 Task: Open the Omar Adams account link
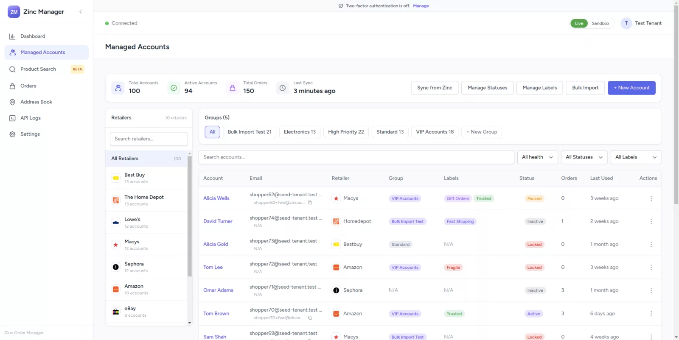218,290
